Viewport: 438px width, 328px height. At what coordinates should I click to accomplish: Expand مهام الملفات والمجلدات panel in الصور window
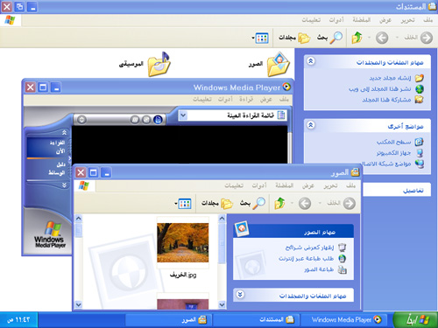click(x=240, y=295)
